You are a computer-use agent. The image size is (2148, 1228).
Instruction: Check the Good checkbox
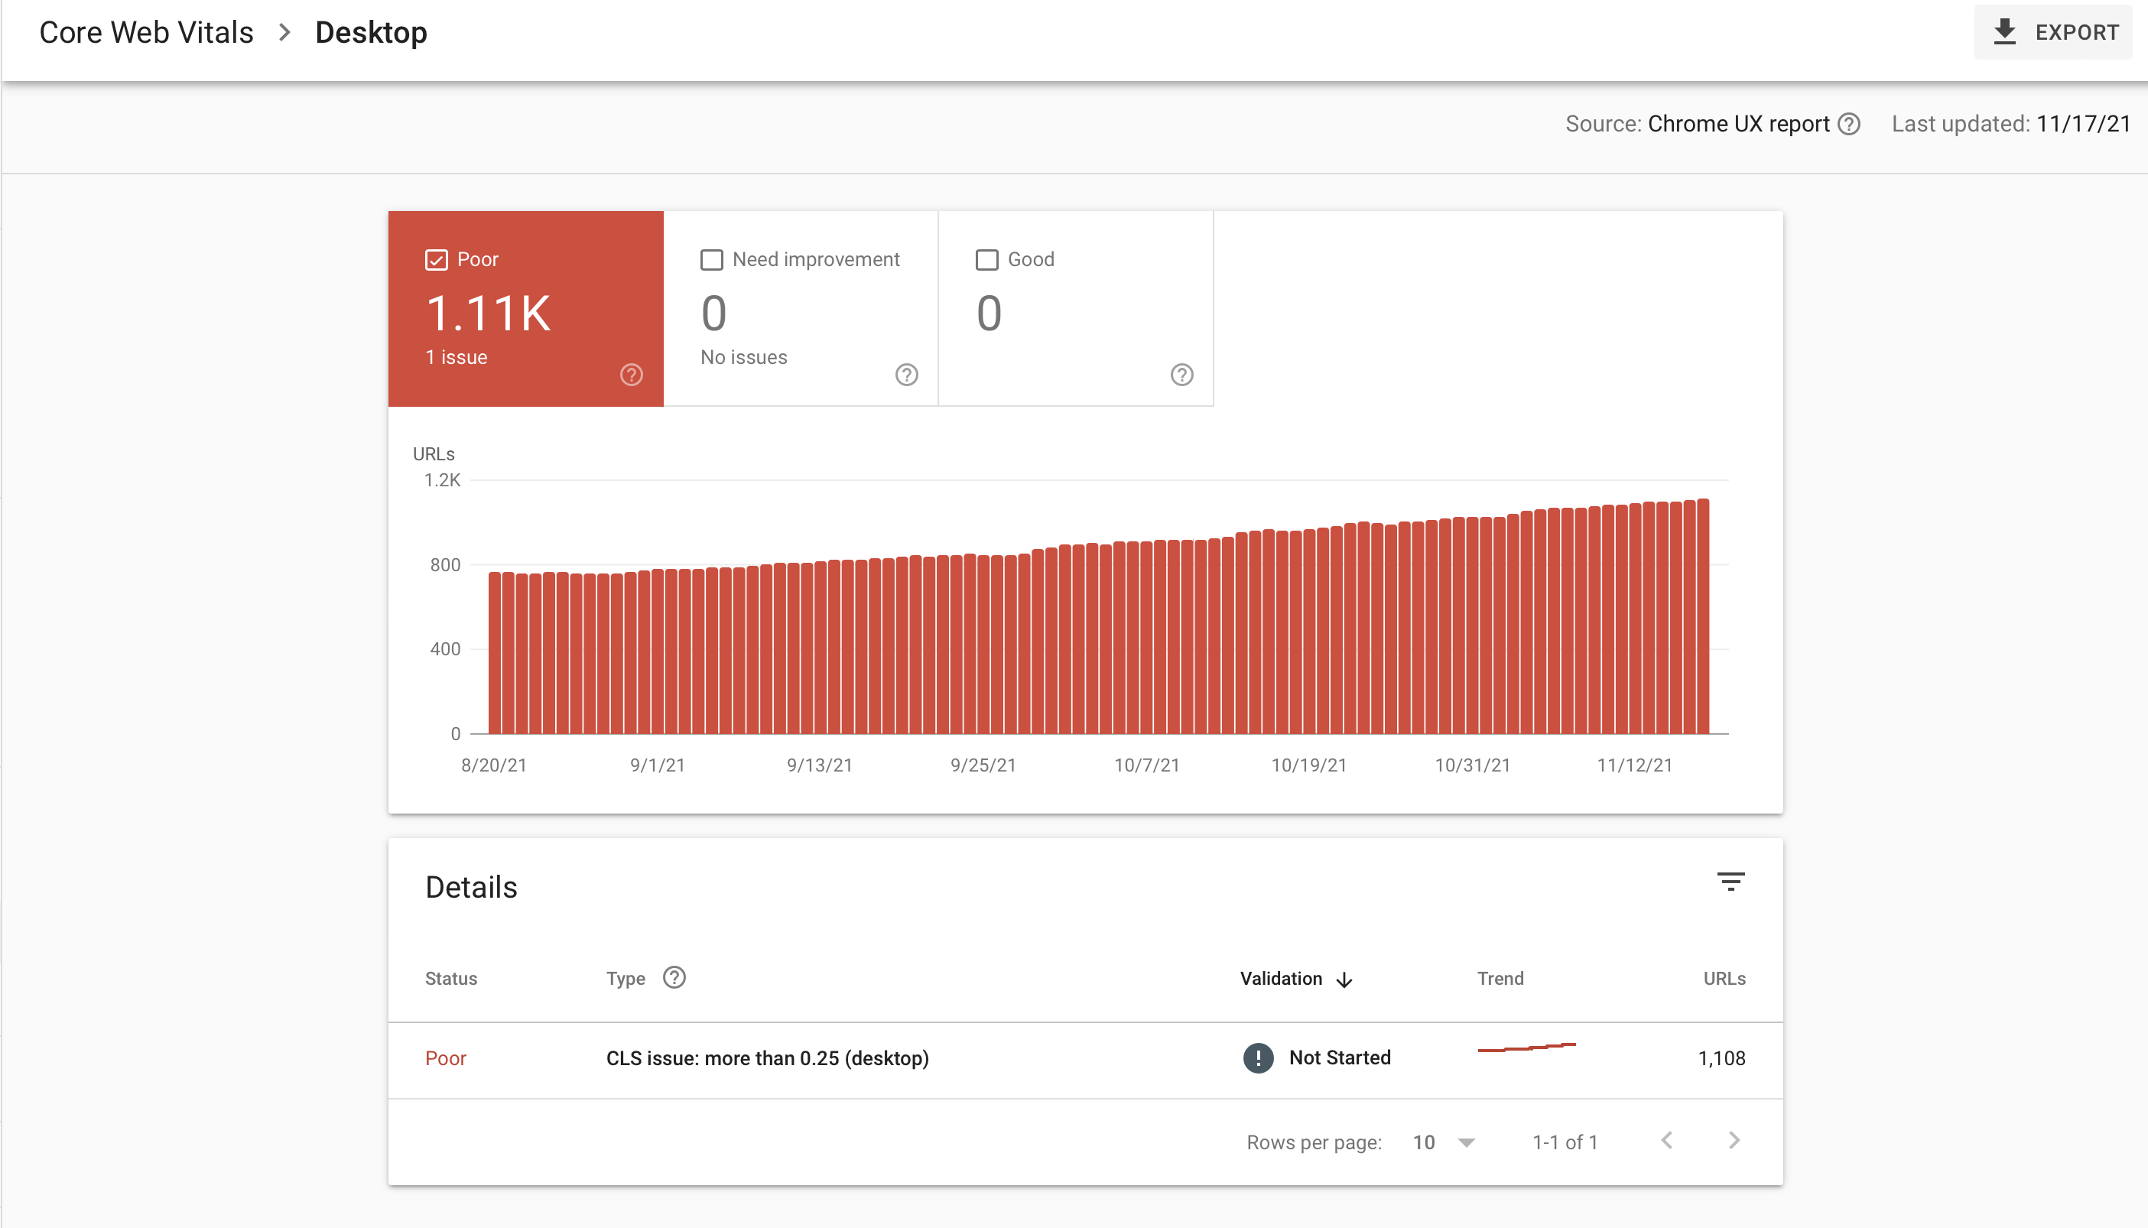click(x=986, y=260)
